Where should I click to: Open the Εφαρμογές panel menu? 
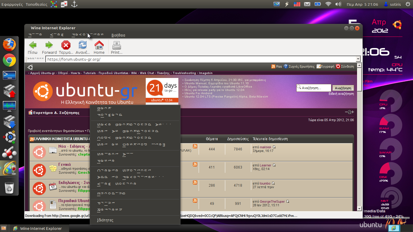pyautogui.click(x=12, y=4)
